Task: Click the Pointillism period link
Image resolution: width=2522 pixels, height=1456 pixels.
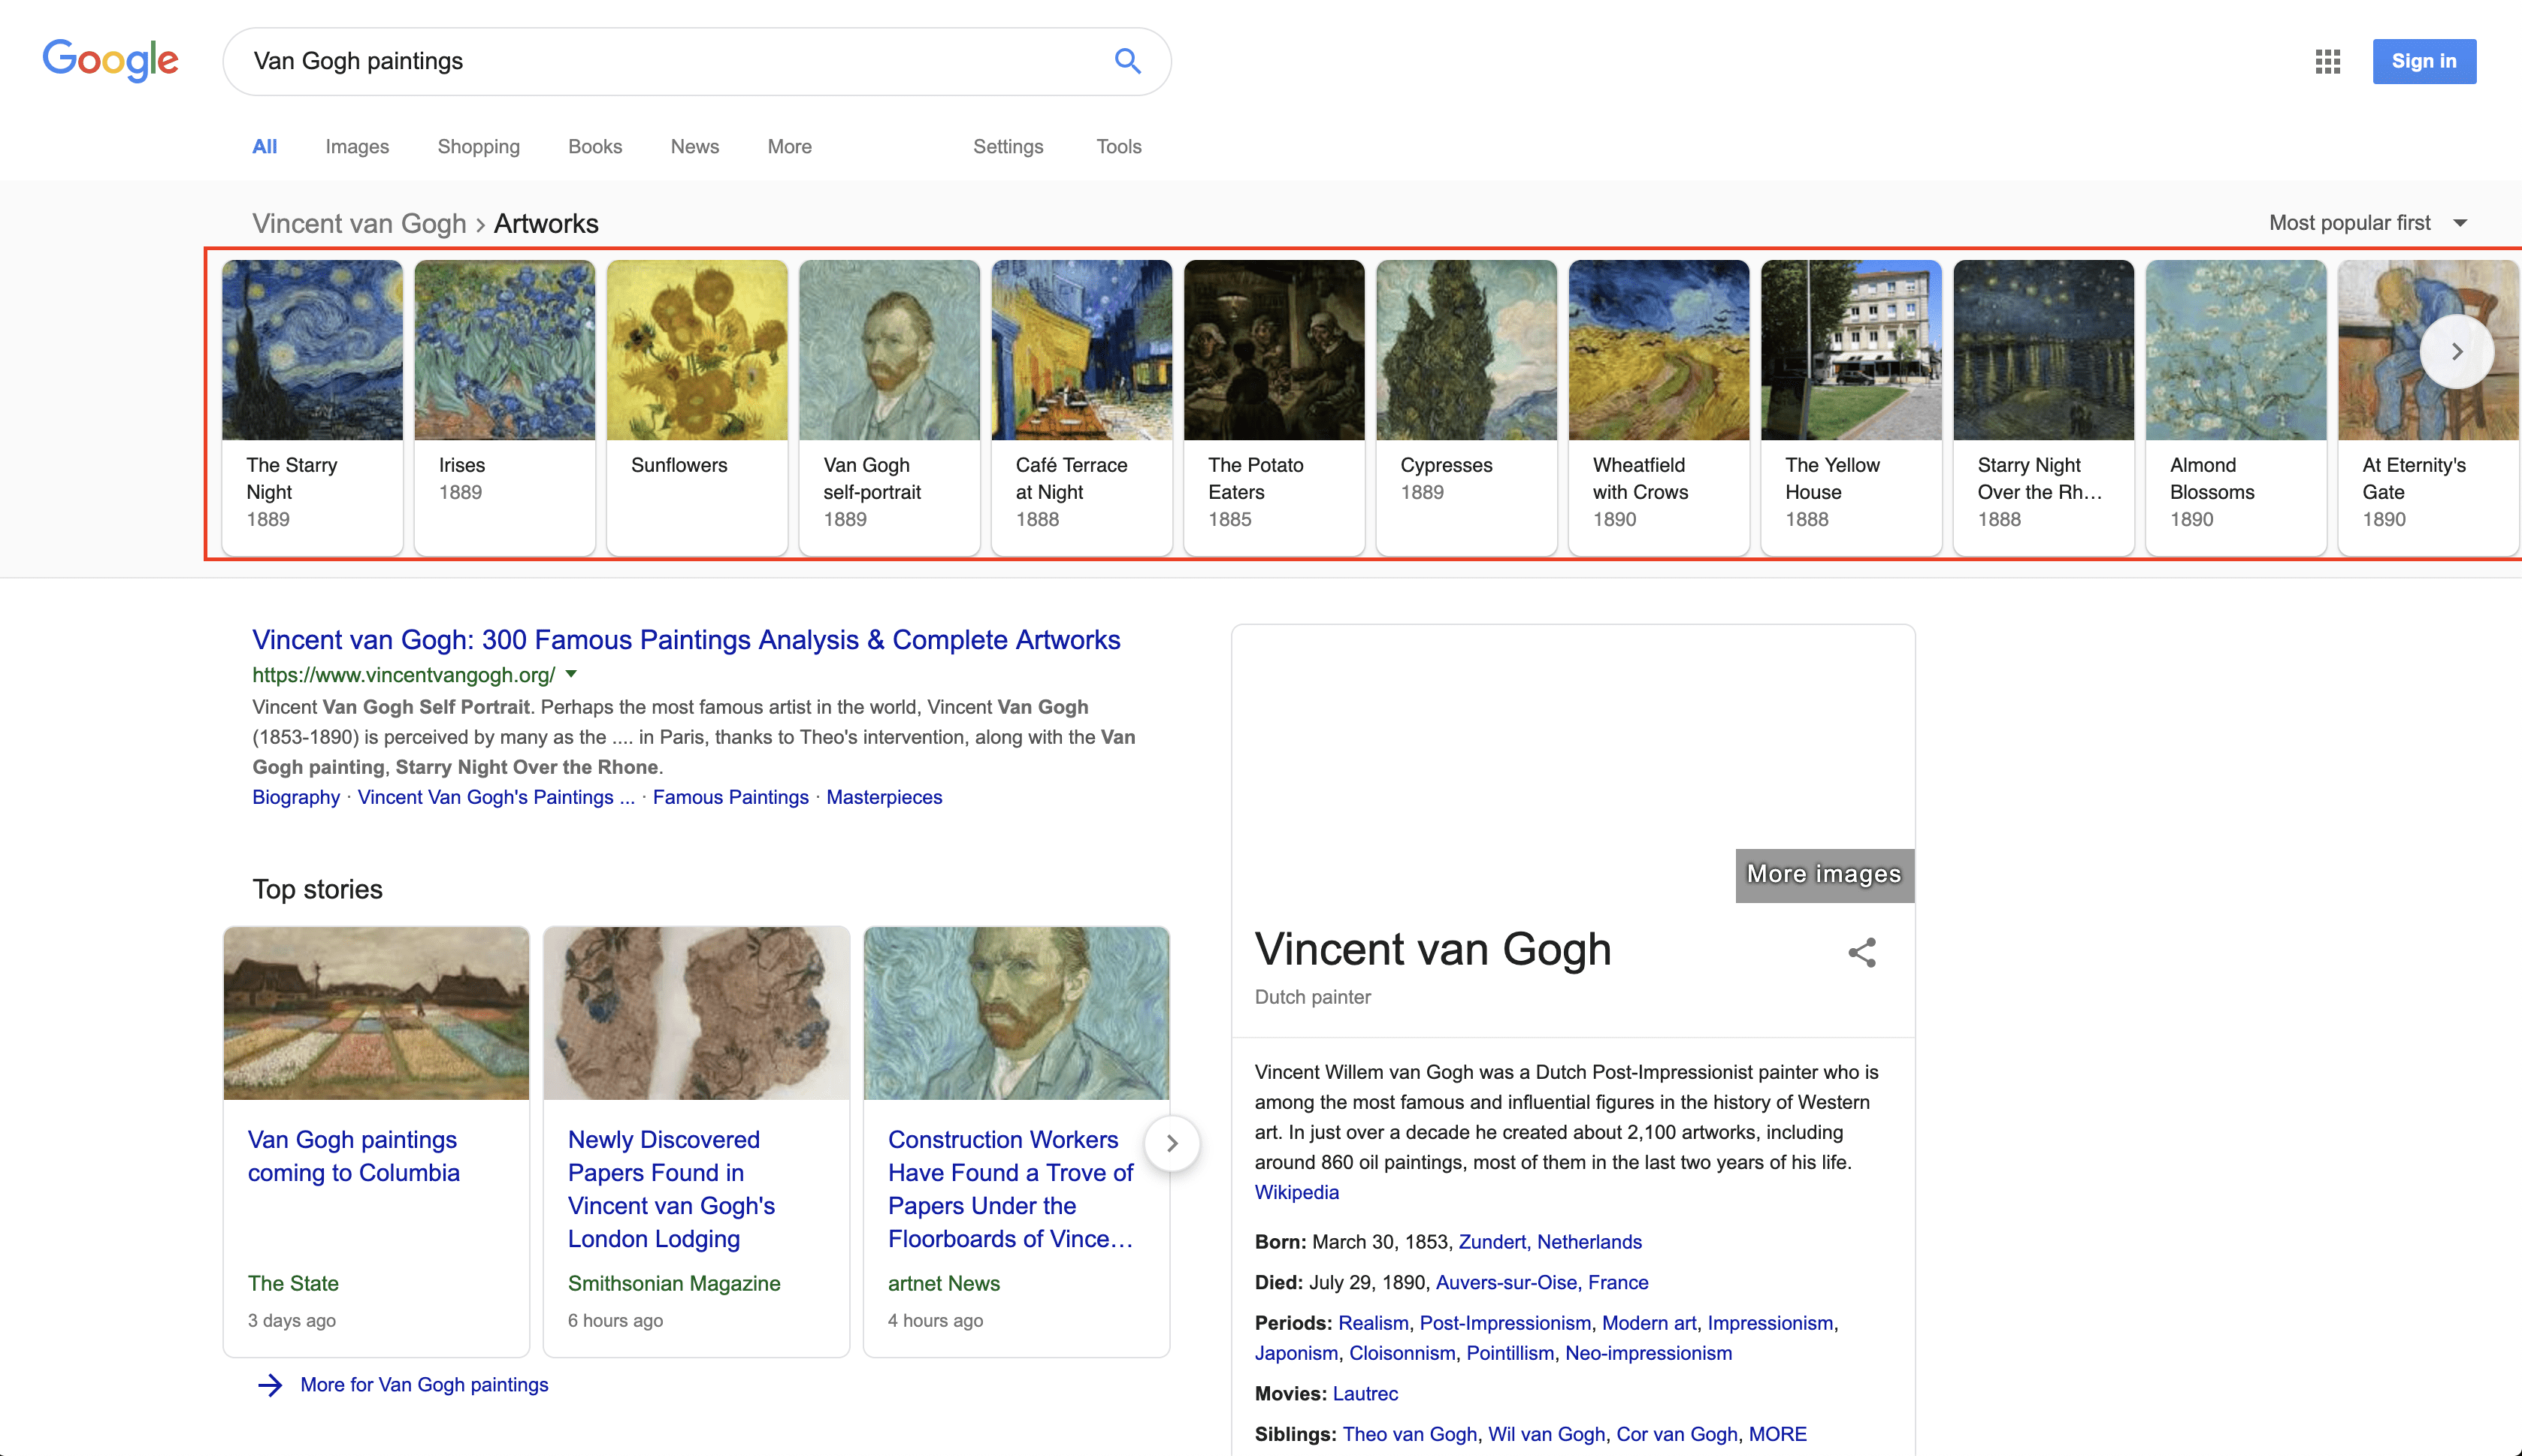Action: pyautogui.click(x=1510, y=1353)
